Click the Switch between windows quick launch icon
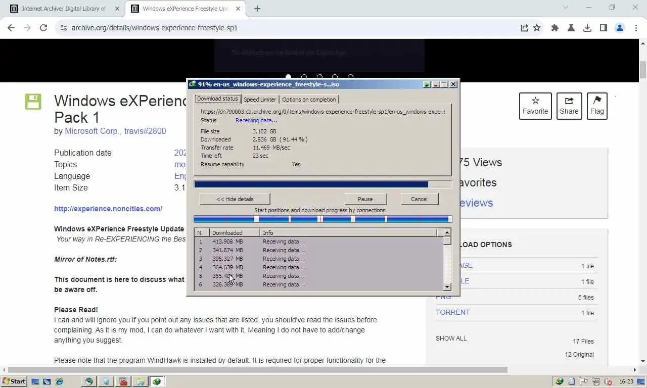The height and width of the screenshot is (388, 647). (x=47, y=381)
